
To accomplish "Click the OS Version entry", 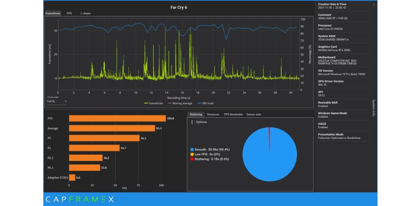I will pos(342,72).
